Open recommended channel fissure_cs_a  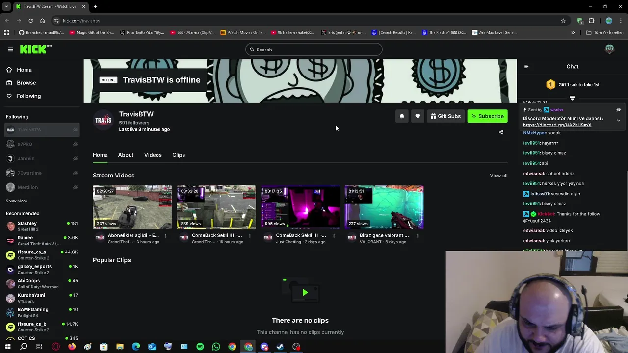click(42, 255)
